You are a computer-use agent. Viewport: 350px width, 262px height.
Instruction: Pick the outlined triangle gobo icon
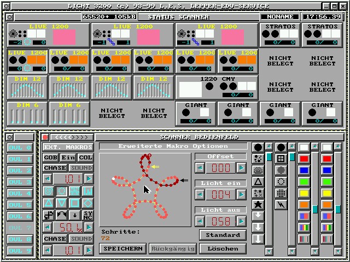[x=258, y=182]
